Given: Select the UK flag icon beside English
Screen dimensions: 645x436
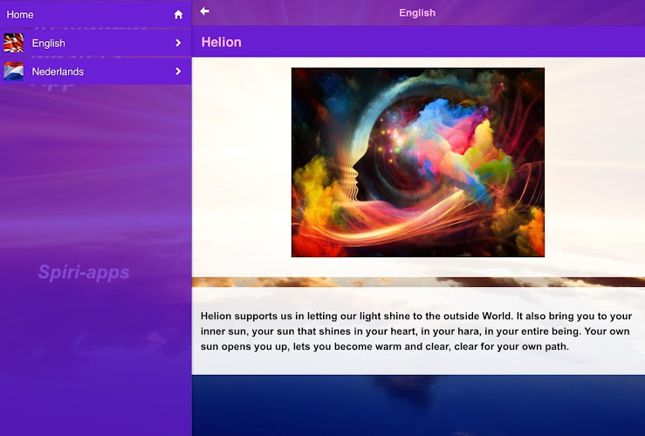Looking at the screenshot, I should tap(14, 43).
